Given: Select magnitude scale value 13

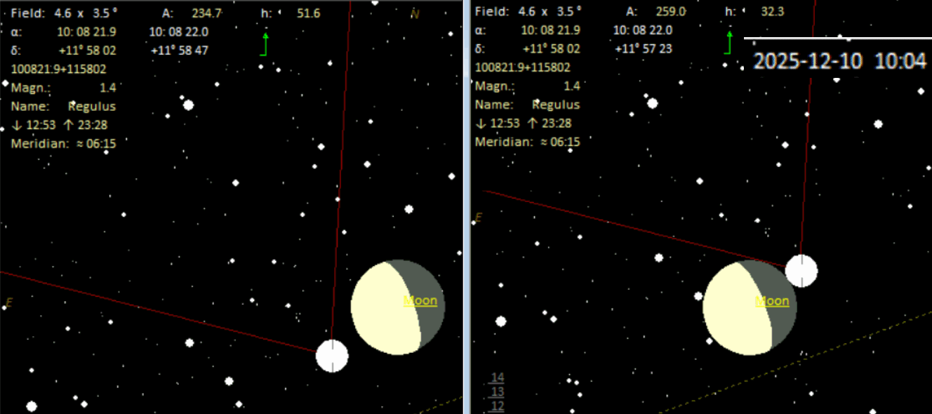Looking at the screenshot, I should [x=497, y=392].
